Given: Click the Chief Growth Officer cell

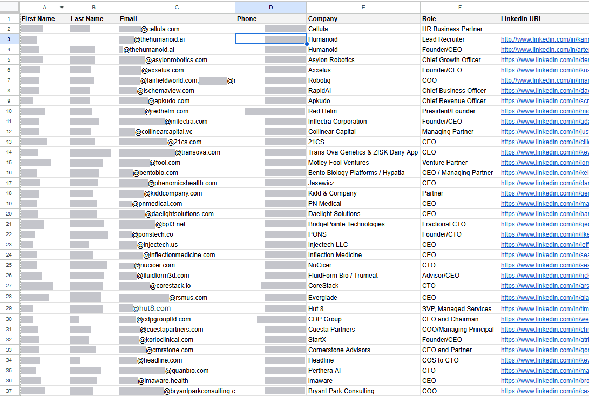Looking at the screenshot, I should coord(460,60).
